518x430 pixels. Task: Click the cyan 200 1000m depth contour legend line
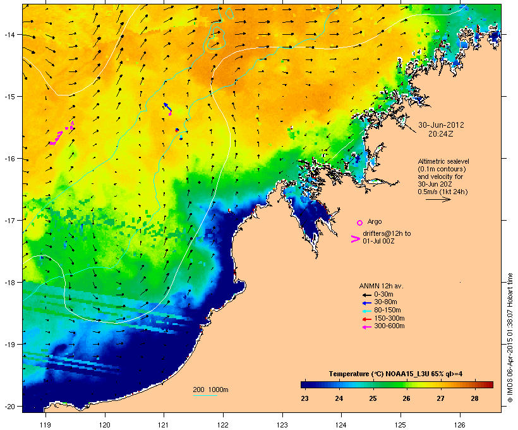[x=205, y=396]
